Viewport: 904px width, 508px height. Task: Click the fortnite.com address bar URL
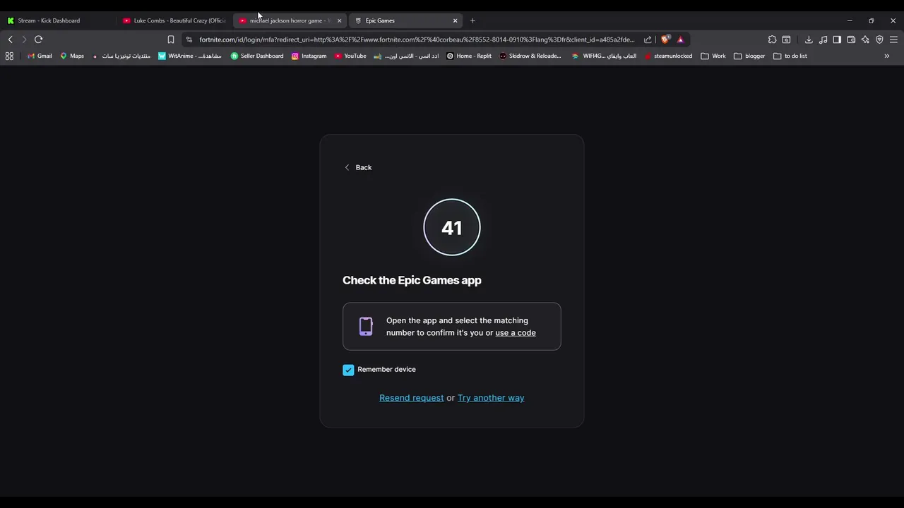pyautogui.click(x=417, y=40)
